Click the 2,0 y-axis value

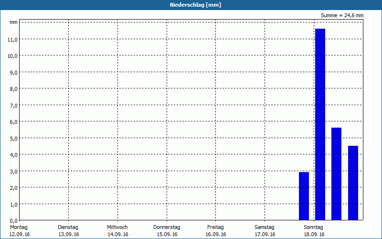pyautogui.click(x=14, y=187)
